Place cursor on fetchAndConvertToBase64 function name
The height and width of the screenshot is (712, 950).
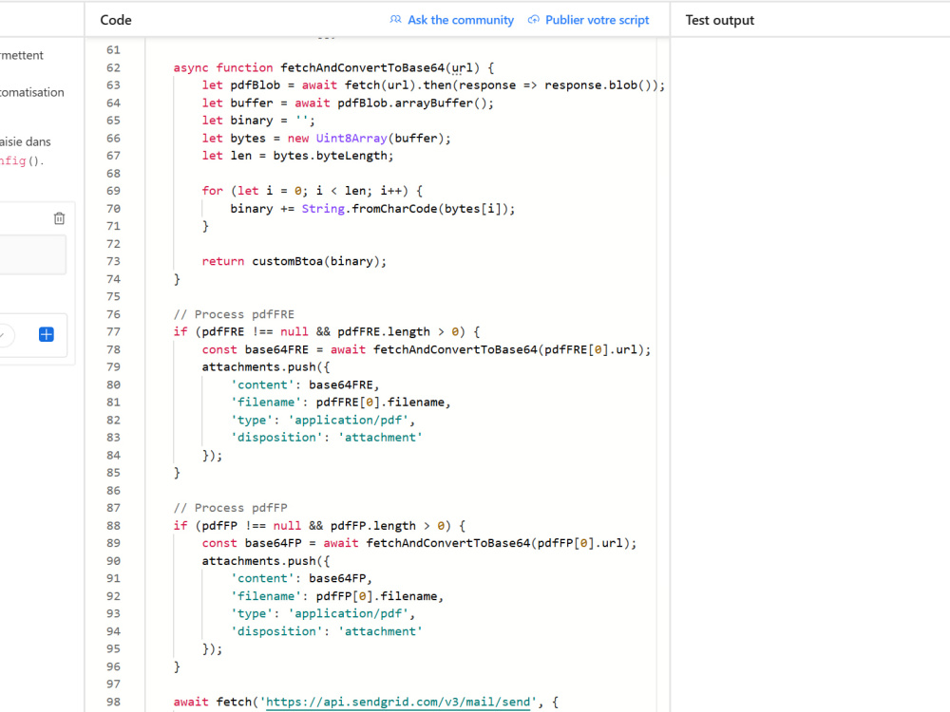coord(362,67)
